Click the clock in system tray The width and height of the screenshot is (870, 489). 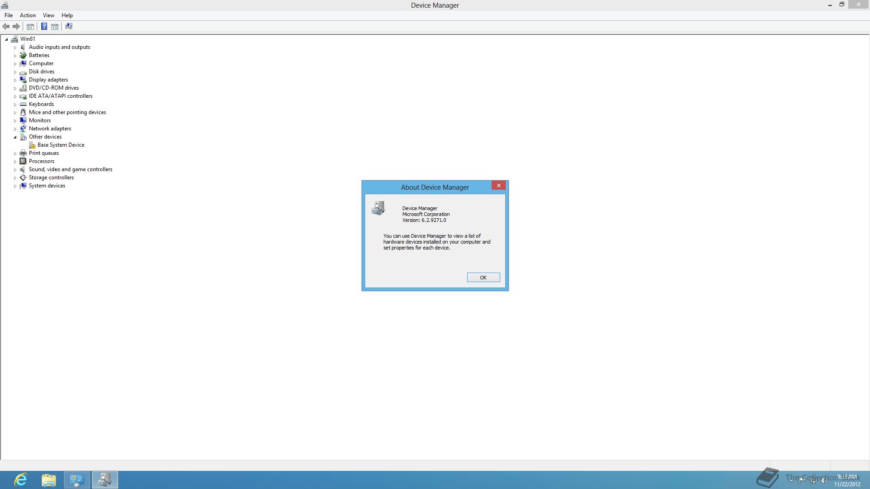tap(847, 480)
